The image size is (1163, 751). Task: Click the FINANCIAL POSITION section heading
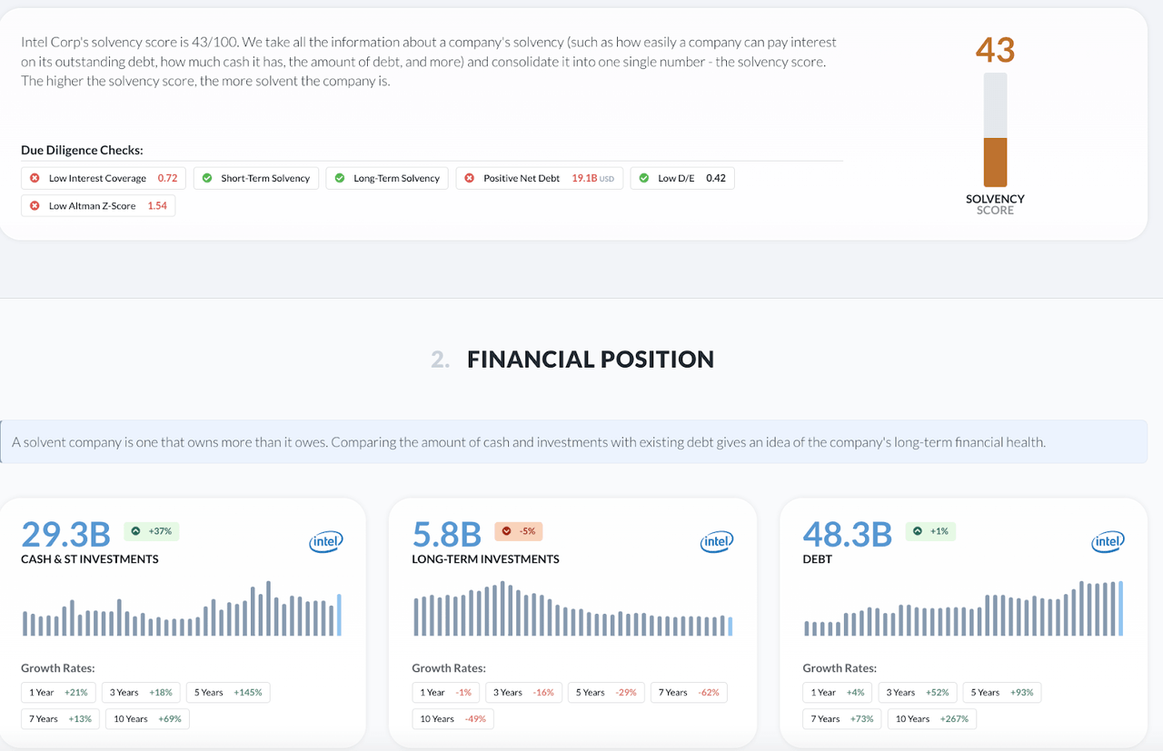tap(591, 360)
